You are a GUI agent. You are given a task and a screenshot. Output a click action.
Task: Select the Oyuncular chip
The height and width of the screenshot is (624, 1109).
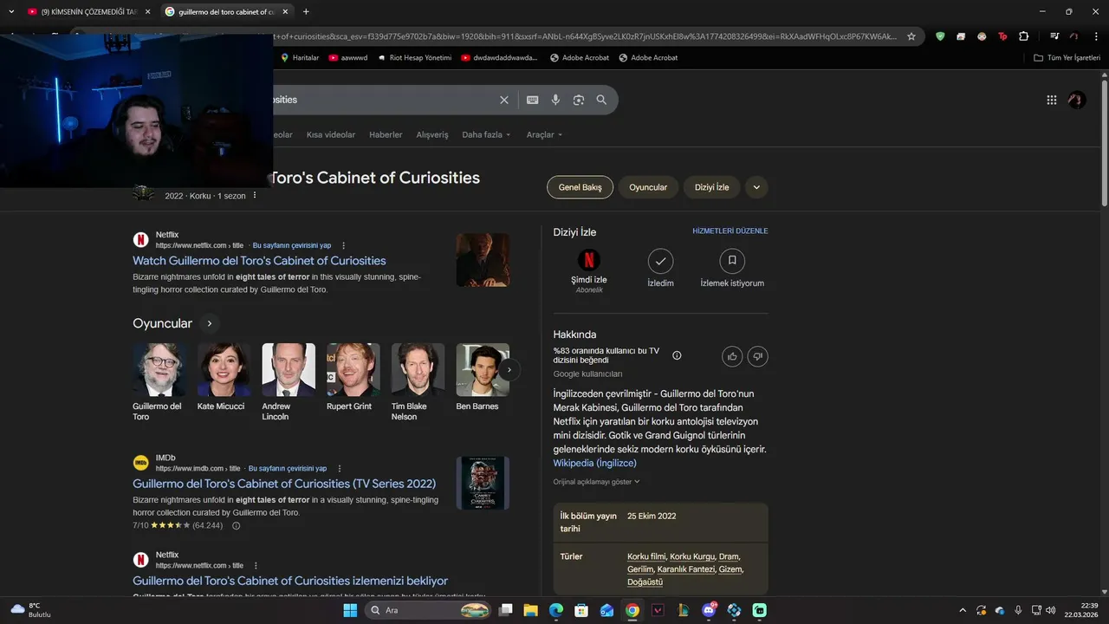(648, 187)
